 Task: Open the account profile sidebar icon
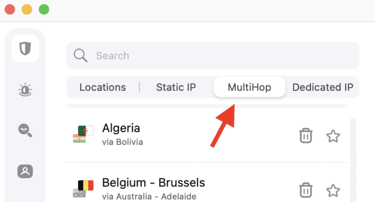pyautogui.click(x=25, y=171)
